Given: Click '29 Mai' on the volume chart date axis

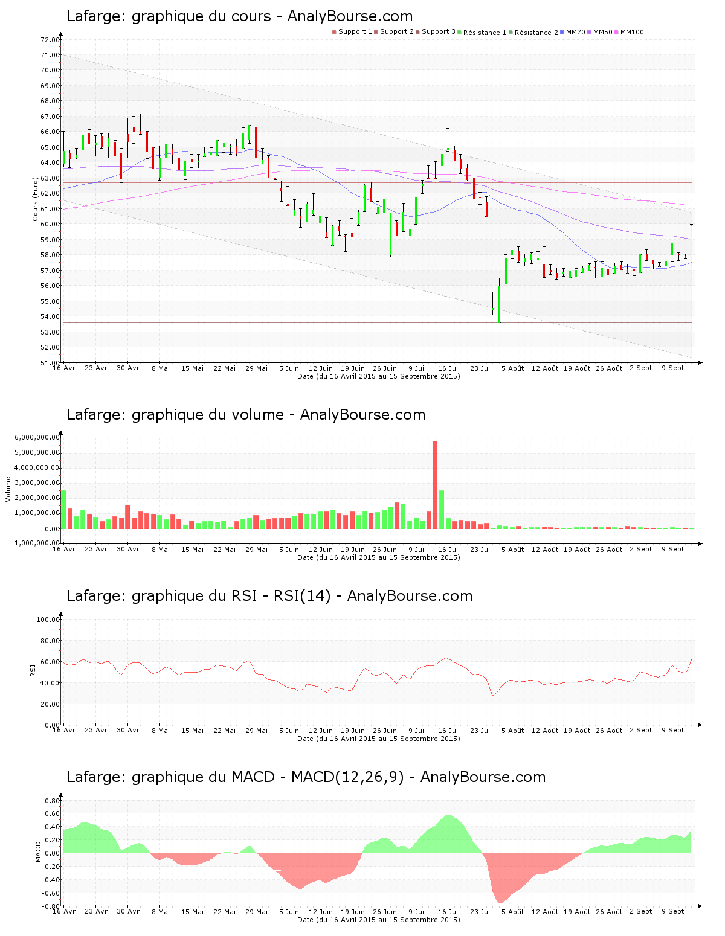Looking at the screenshot, I should click(257, 550).
